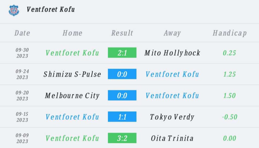Open the Mito Hollyhock team link
The image size is (259, 148).
tap(172, 53)
